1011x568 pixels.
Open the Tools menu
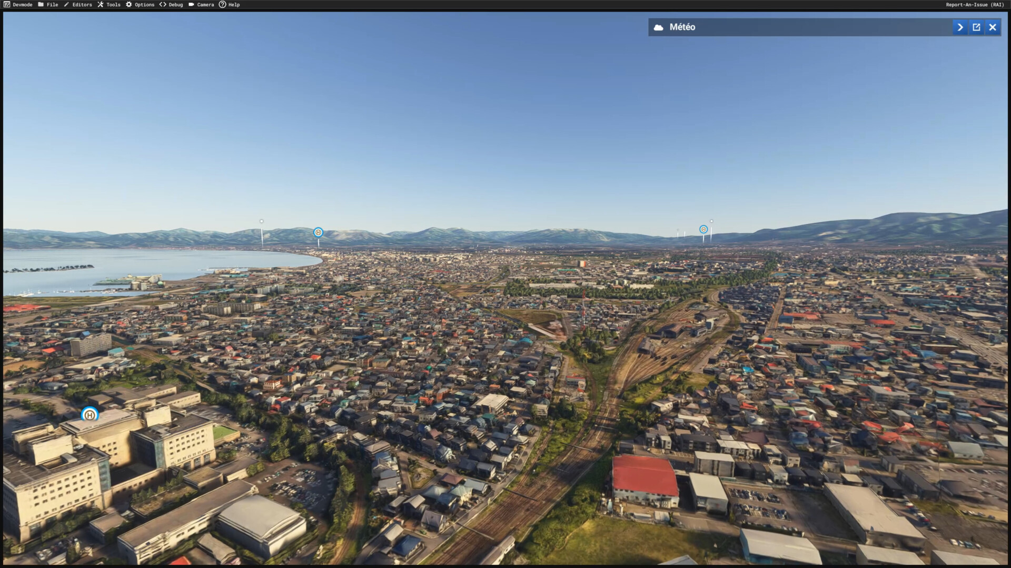point(109,5)
